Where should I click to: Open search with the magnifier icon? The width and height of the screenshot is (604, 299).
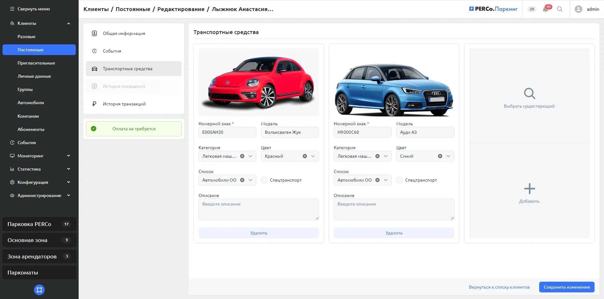[x=560, y=9]
